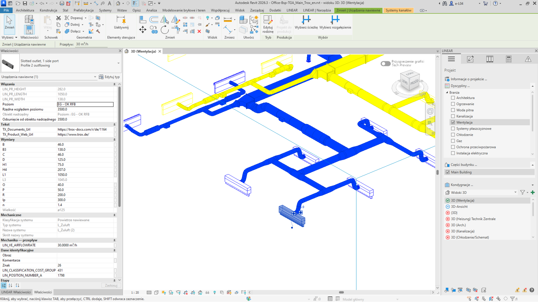
Task: Click the Wybierz ścieżkę icon
Action: pyautogui.click(x=306, y=20)
